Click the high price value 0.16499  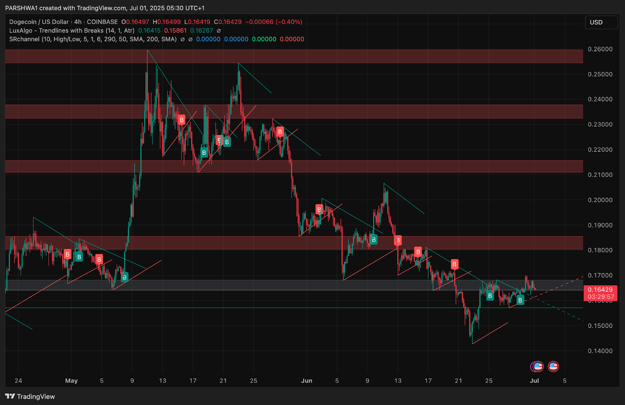169,22
